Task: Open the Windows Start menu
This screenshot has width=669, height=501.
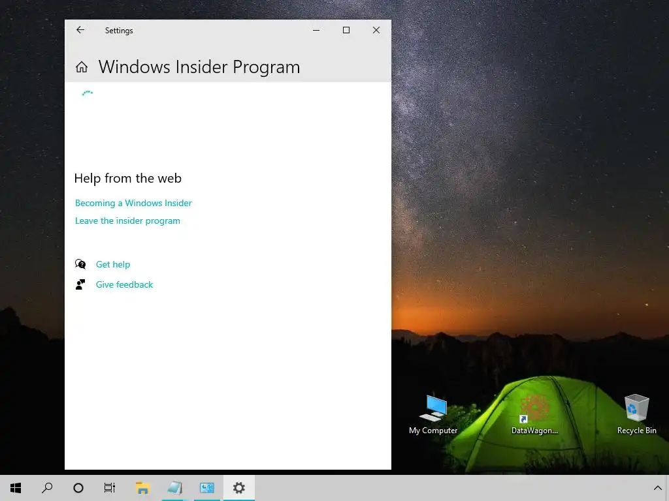Action: [16, 488]
